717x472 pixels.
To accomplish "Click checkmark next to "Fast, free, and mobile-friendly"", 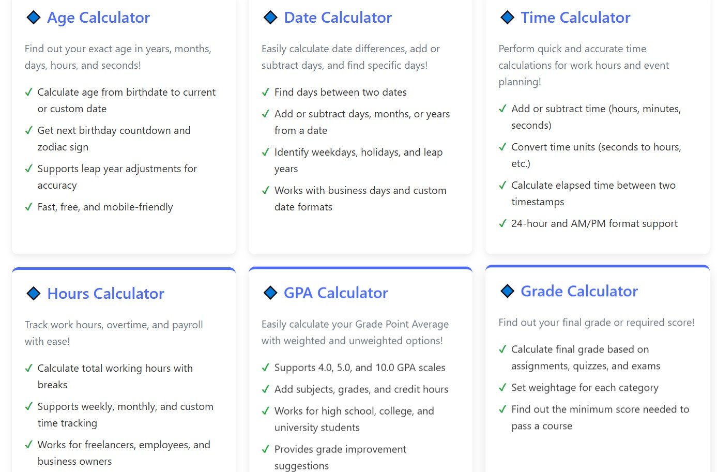I will (x=29, y=207).
